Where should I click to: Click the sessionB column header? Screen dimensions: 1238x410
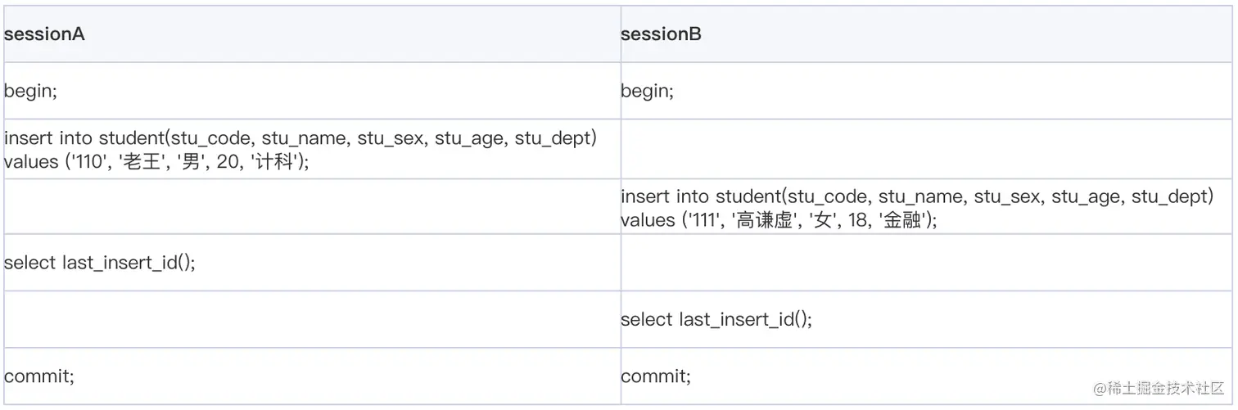[x=661, y=34]
